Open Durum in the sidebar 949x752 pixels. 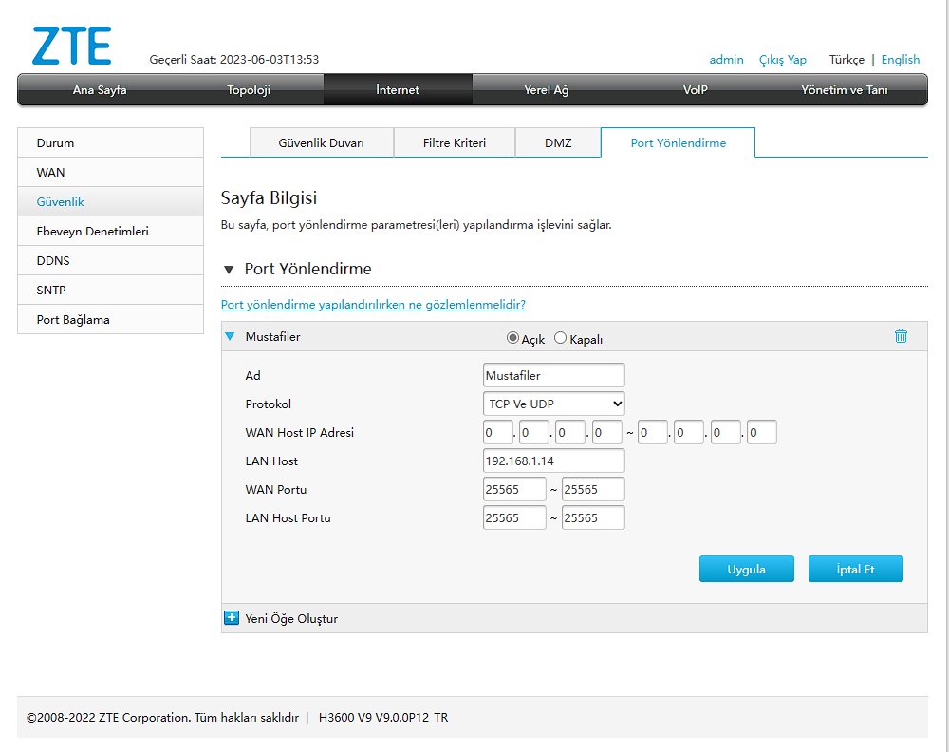click(x=111, y=142)
